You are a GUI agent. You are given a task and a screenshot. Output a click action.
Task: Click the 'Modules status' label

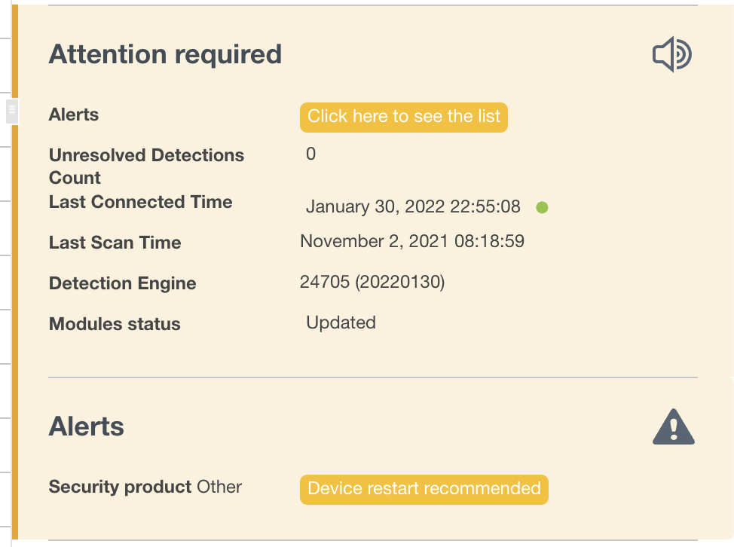115,324
